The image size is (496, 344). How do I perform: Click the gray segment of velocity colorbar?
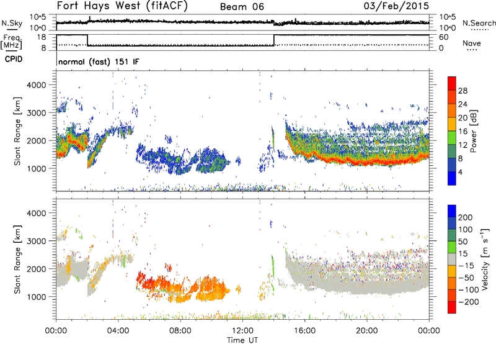click(452, 259)
